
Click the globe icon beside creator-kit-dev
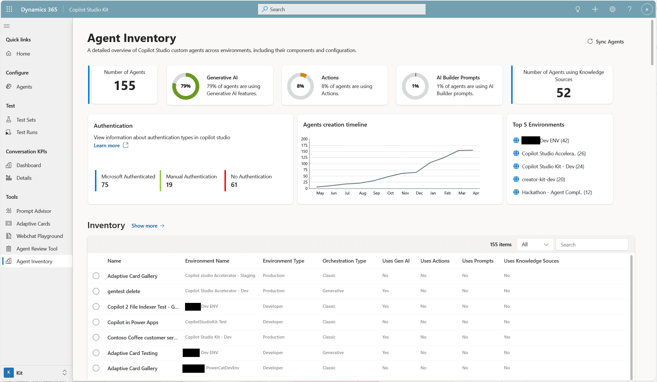[516, 179]
